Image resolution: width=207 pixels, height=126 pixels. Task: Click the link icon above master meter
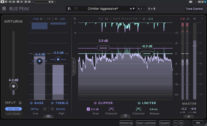(195, 19)
